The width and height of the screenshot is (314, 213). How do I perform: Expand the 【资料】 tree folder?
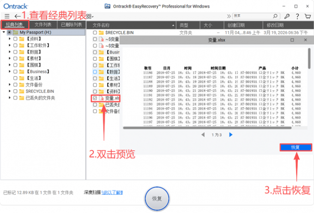coord(9,39)
